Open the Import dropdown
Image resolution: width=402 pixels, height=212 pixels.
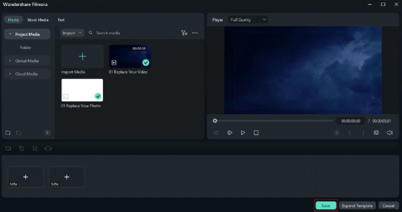(x=72, y=33)
